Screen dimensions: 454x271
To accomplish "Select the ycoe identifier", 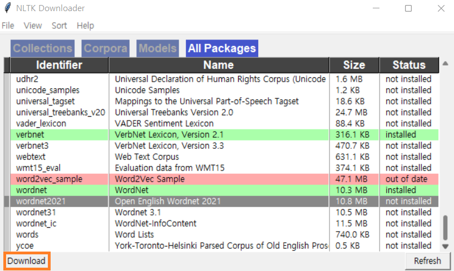I will coord(25,246).
